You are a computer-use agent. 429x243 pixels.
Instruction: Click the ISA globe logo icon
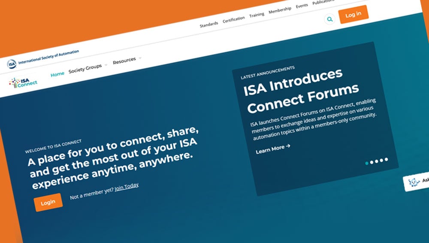click(12, 64)
